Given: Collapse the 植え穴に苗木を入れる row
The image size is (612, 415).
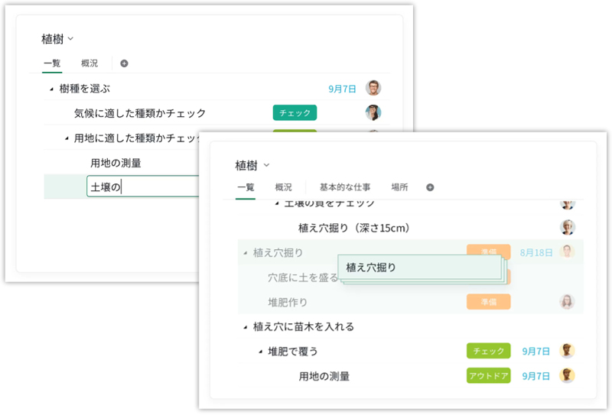Looking at the screenshot, I should 246,327.
